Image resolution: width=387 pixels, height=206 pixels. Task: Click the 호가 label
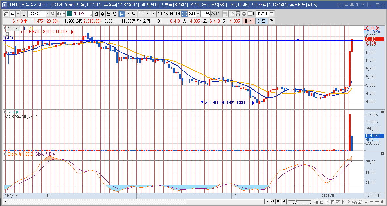click(x=147, y=21)
